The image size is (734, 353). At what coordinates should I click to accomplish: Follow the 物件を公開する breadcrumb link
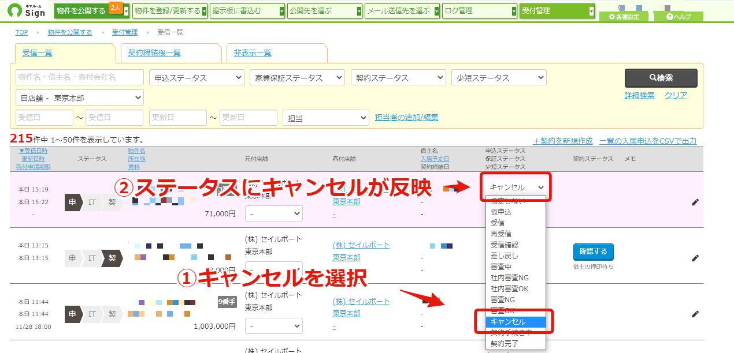coord(70,32)
